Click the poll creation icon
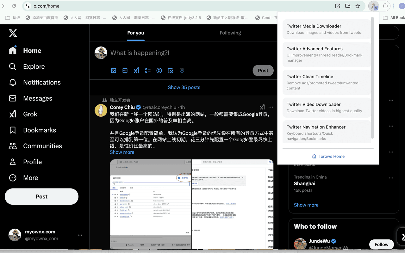The height and width of the screenshot is (253, 405). [148, 71]
